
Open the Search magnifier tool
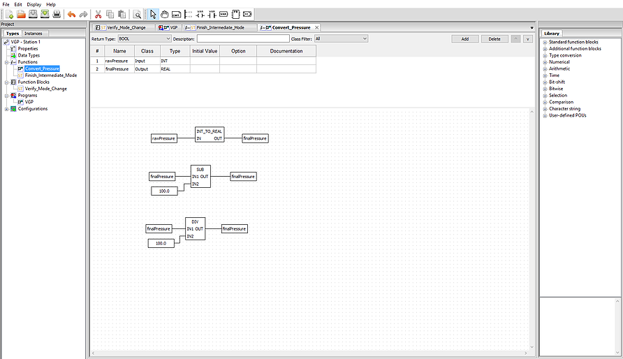(x=138, y=14)
